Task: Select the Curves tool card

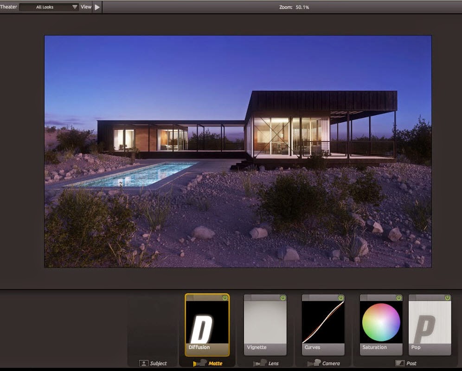Action: pos(323,325)
